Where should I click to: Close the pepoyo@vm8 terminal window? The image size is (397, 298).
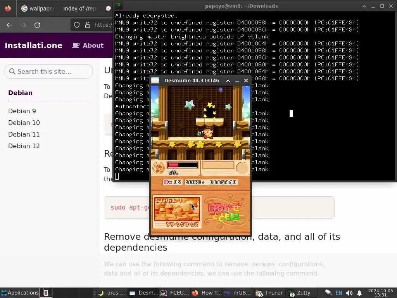pyautogui.click(x=391, y=6)
